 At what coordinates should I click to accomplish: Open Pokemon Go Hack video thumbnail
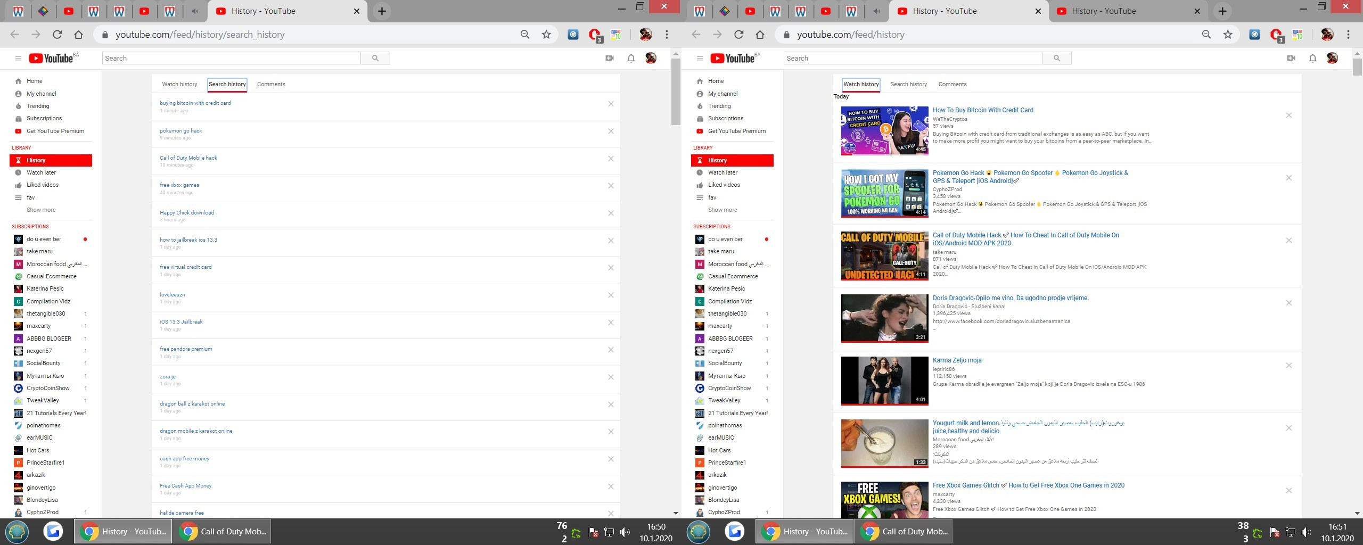click(884, 193)
